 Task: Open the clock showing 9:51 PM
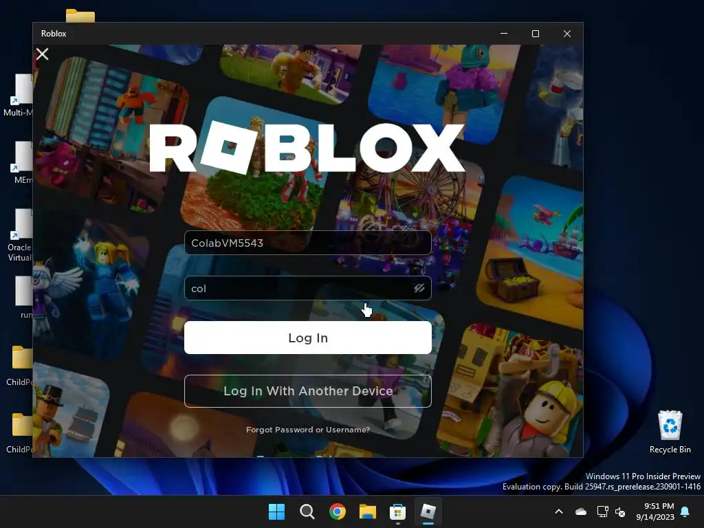click(655, 511)
